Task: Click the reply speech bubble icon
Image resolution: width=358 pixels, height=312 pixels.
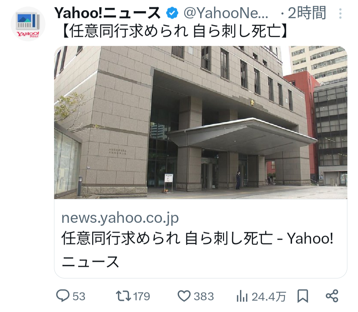Action: click(63, 296)
